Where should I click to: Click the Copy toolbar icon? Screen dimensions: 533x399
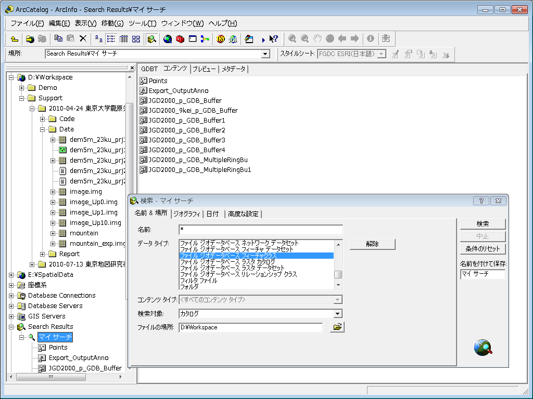click(x=58, y=38)
